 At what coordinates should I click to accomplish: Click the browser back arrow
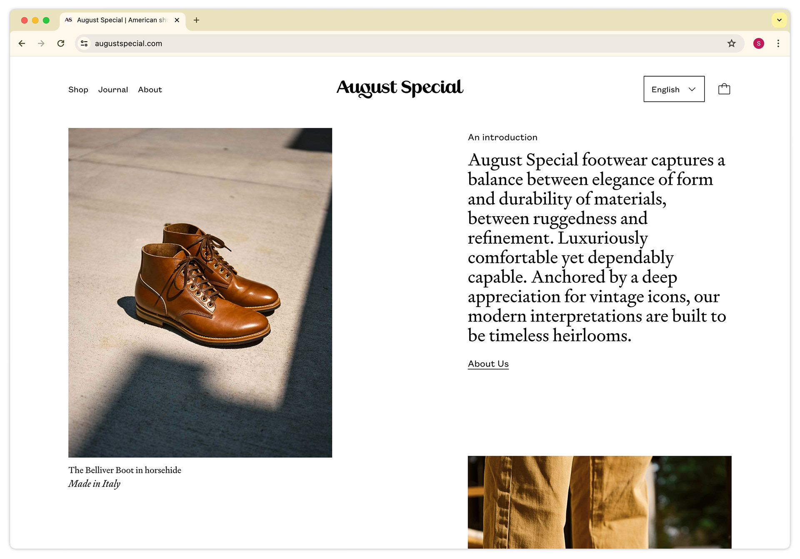22,43
